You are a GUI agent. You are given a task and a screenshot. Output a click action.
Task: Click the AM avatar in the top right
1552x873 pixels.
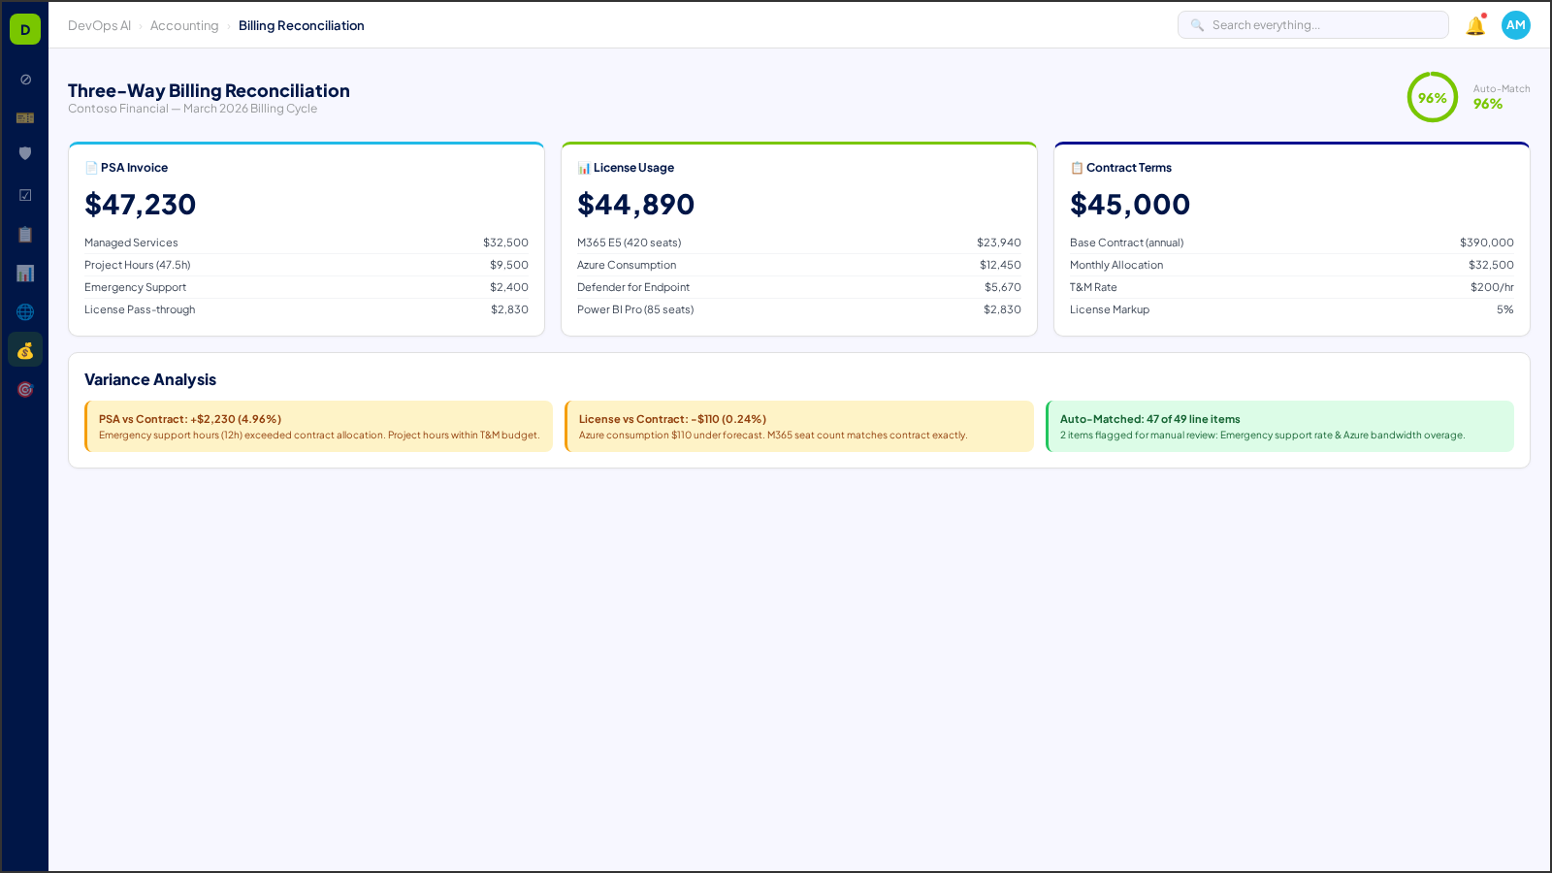click(x=1515, y=25)
